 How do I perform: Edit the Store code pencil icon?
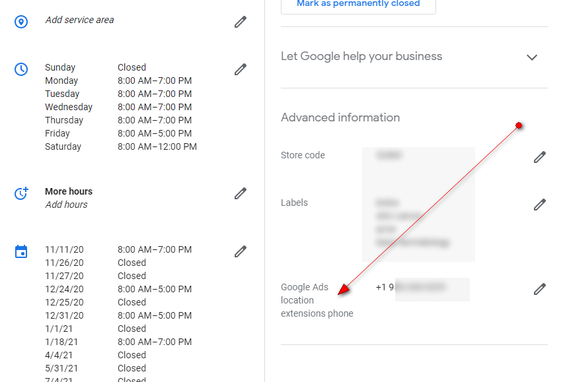click(540, 157)
